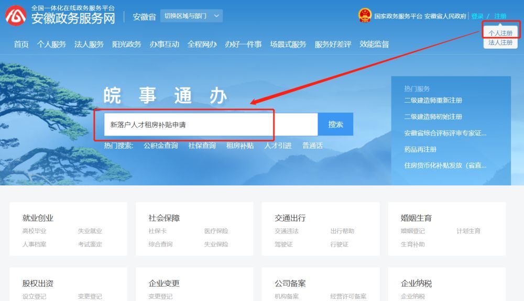
Task: Open the 企业变更 category
Action: point(164,284)
